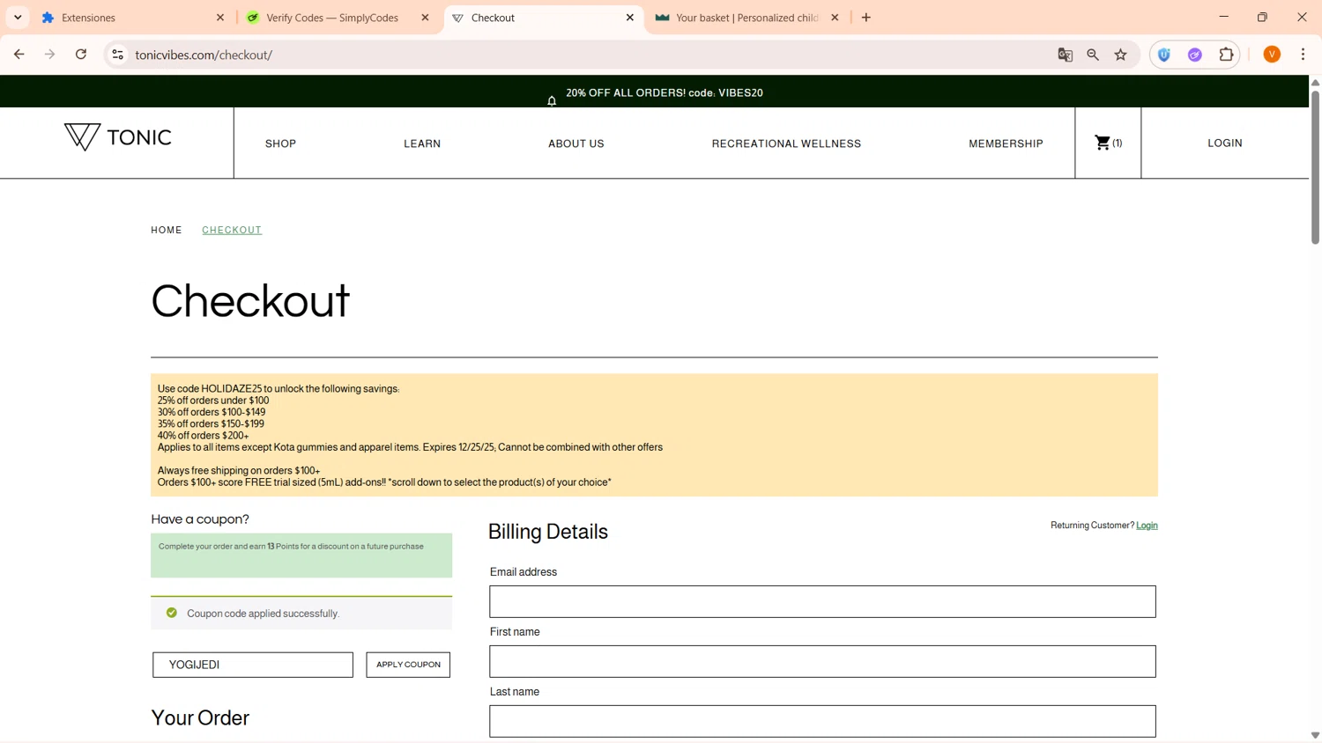The image size is (1322, 743).
Task: Switch to the Your basket tab
Action: pos(747,18)
